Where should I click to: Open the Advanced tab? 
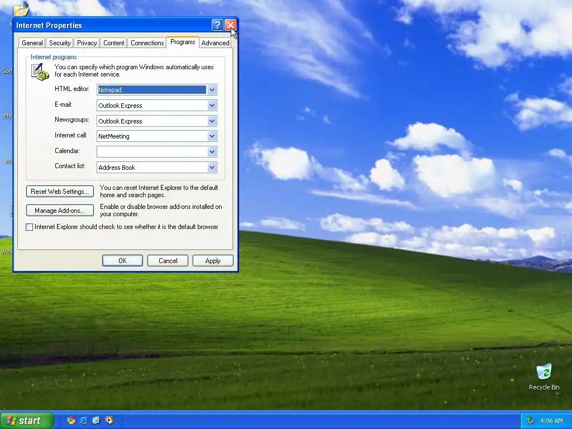(215, 43)
